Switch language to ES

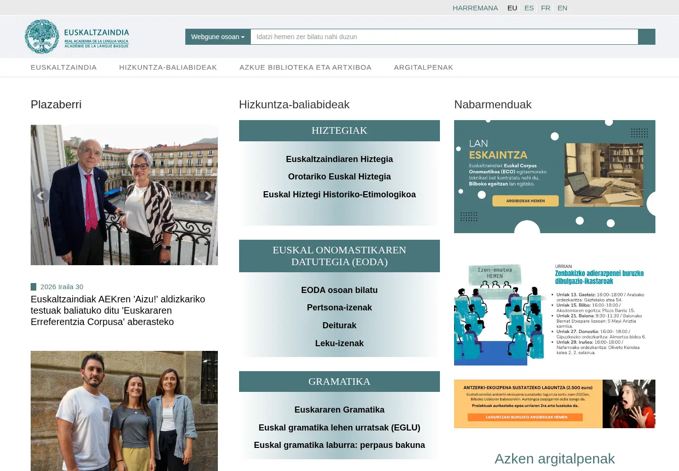click(x=529, y=8)
